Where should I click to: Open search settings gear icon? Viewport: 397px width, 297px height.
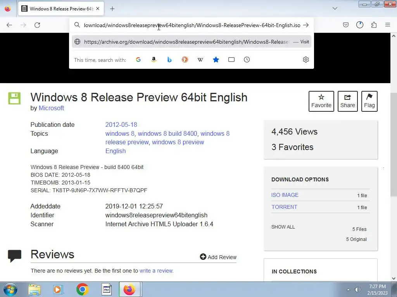tap(306, 60)
